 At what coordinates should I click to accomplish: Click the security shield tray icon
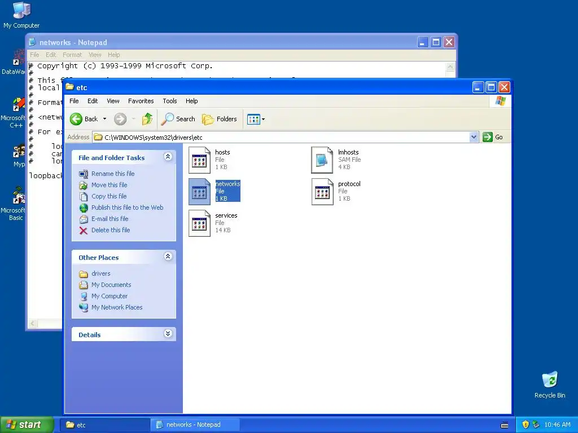click(x=526, y=425)
